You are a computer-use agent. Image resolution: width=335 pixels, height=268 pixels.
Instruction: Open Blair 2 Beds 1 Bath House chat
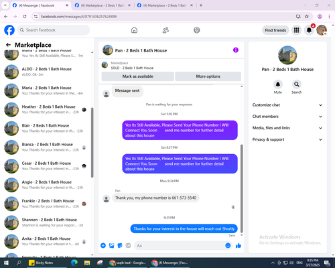(46, 128)
